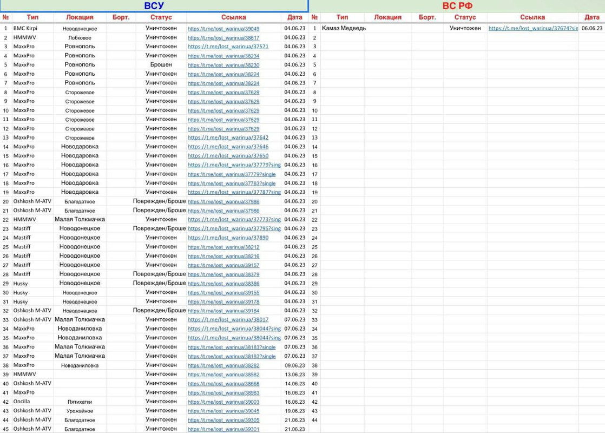Select the 09.06.23 date cell
Image resolution: width=605 pixels, height=433 pixels.
pyautogui.click(x=295, y=365)
